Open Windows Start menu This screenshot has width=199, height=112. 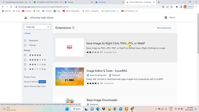67,109
